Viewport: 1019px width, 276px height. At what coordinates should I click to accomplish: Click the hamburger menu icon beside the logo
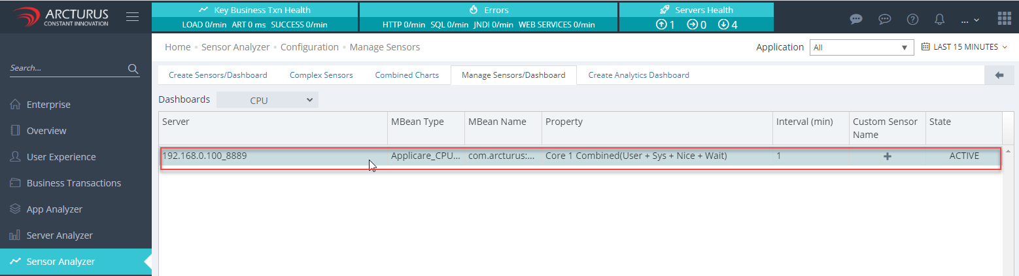coord(132,17)
